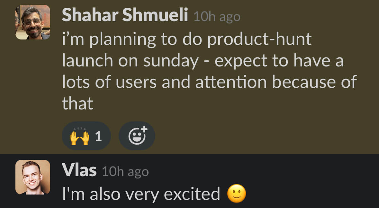Click the Shahar Shmueli sender name
Viewport: 379px width, 208px height.
click(x=125, y=15)
